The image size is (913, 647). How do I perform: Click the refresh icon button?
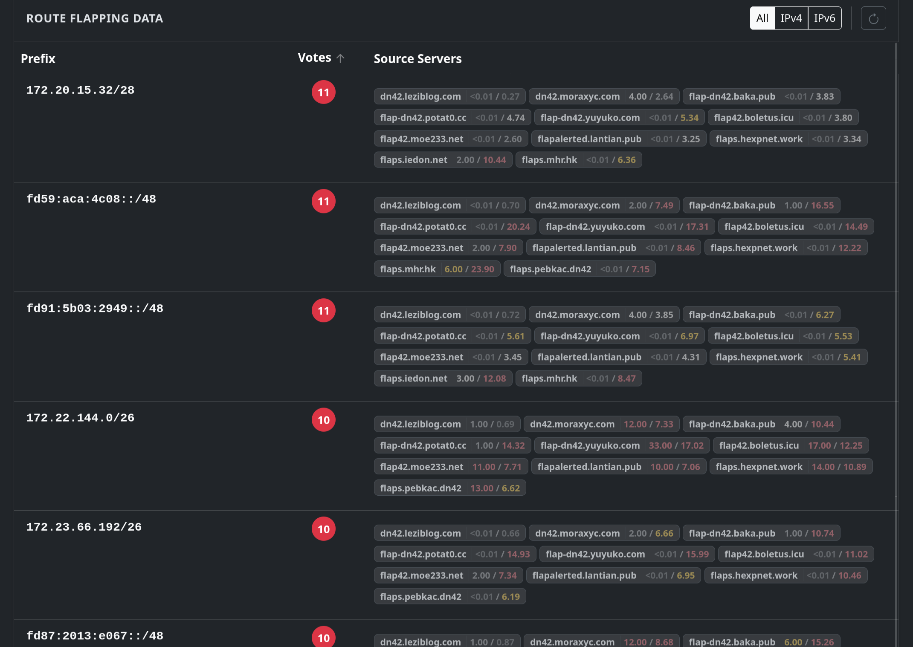click(x=873, y=18)
